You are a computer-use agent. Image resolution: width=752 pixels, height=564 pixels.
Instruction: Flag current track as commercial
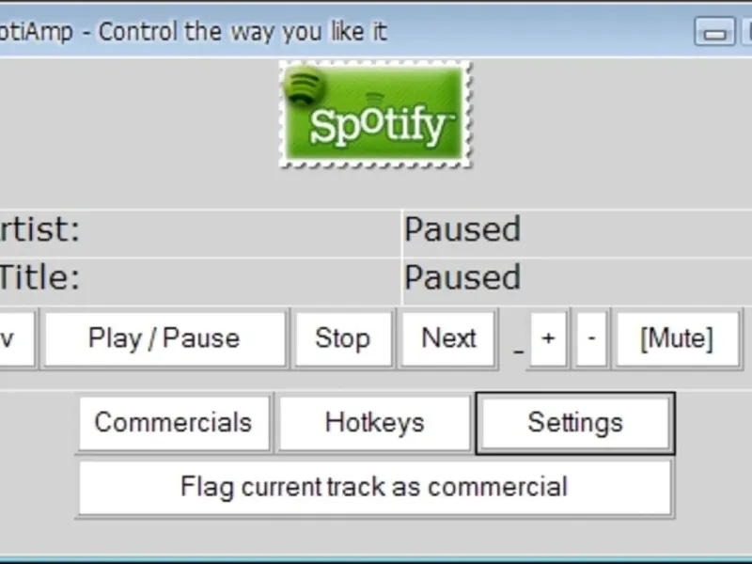click(x=374, y=487)
